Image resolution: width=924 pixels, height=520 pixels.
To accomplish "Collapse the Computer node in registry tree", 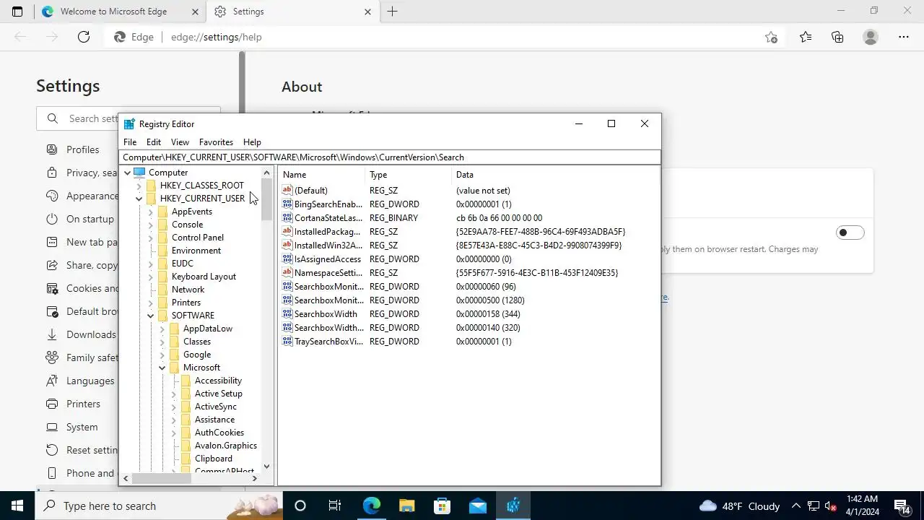I will [128, 173].
